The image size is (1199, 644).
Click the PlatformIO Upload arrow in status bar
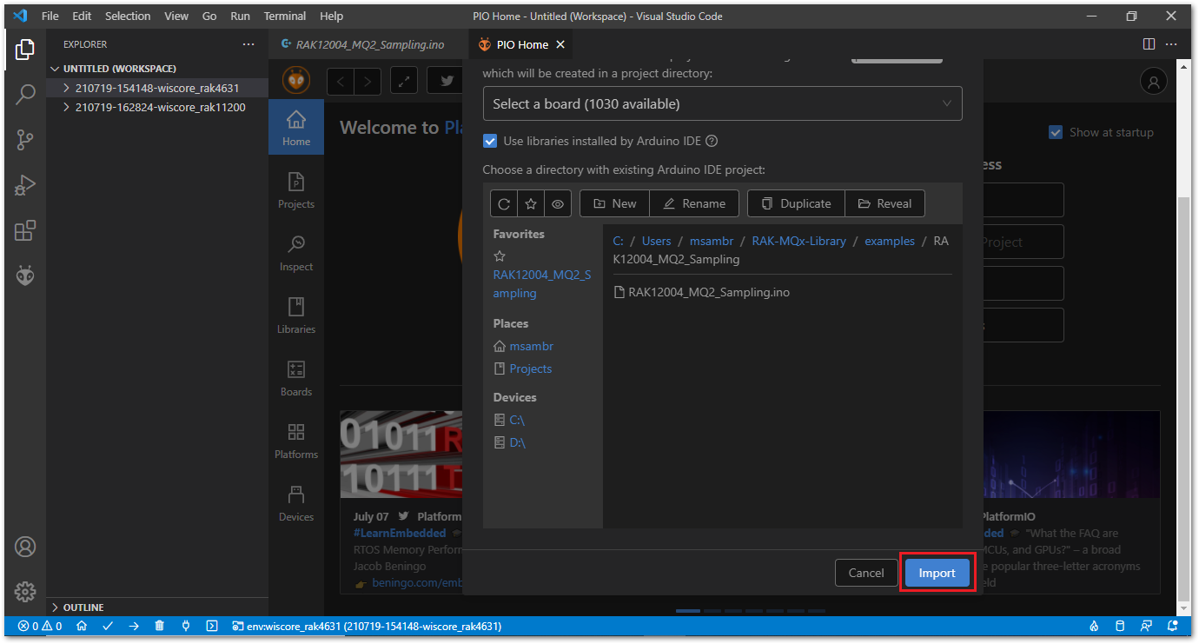coord(134,626)
